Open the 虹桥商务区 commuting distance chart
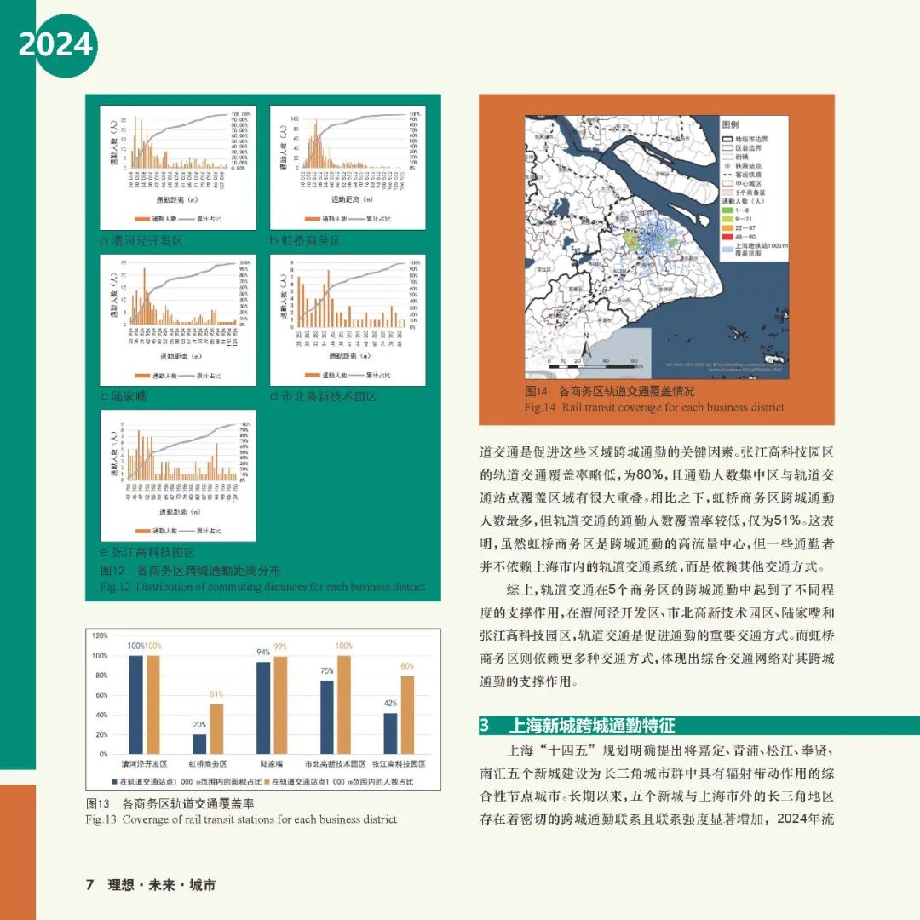Viewport: 920px width, 920px height. tap(348, 168)
